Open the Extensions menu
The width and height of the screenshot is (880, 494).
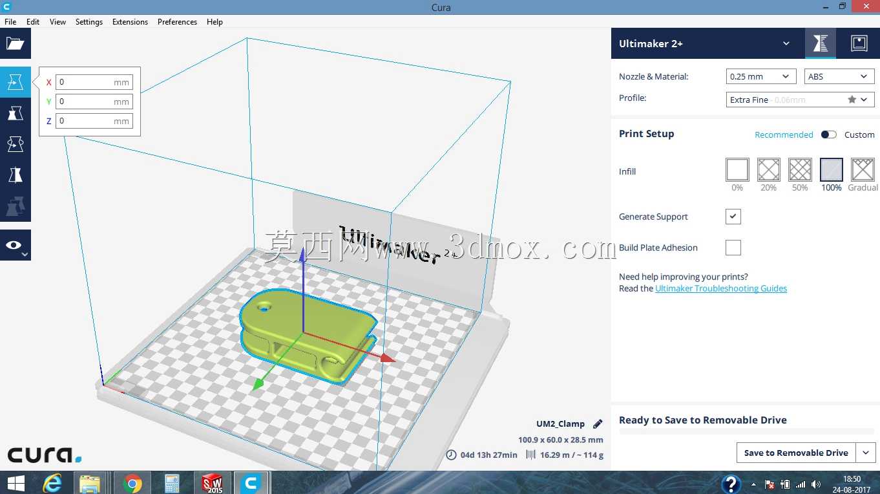pyautogui.click(x=130, y=21)
